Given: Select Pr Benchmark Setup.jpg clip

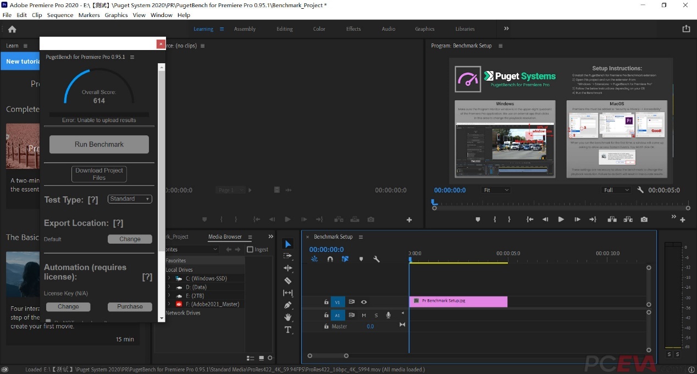Looking at the screenshot, I should pos(458,301).
